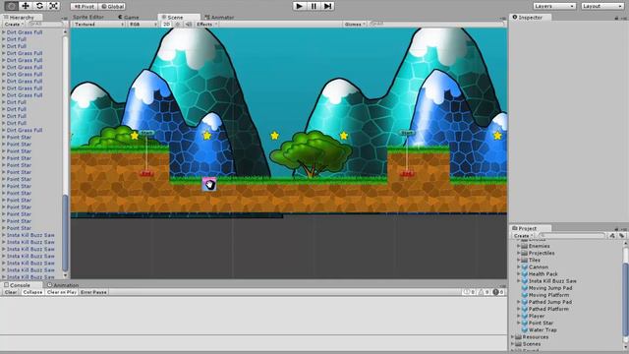
Task: Open the Project Create dropdown
Action: (523, 236)
